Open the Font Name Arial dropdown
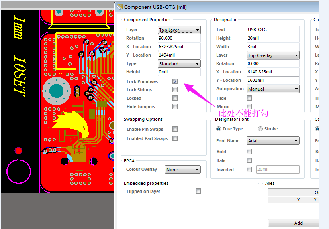This screenshot has height=229, width=329. [x=273, y=141]
